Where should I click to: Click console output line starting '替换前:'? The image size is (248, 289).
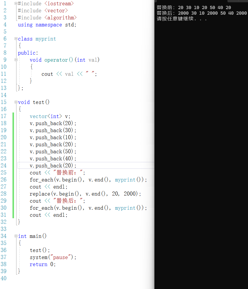coord(194,8)
